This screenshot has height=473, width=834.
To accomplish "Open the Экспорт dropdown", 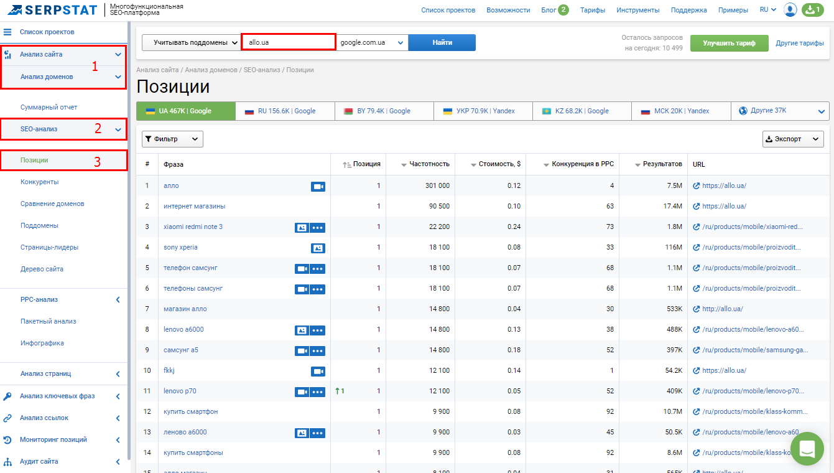I will (792, 139).
